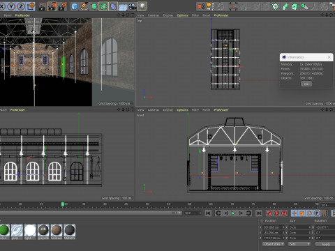Toggle the coordinate system world/object icon

tap(31, 6)
